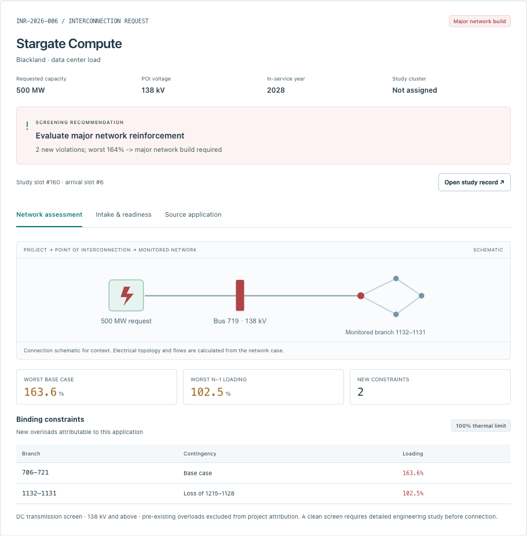The image size is (527, 536).
Task: Open the Intake & readiness tab
Action: coord(123,214)
